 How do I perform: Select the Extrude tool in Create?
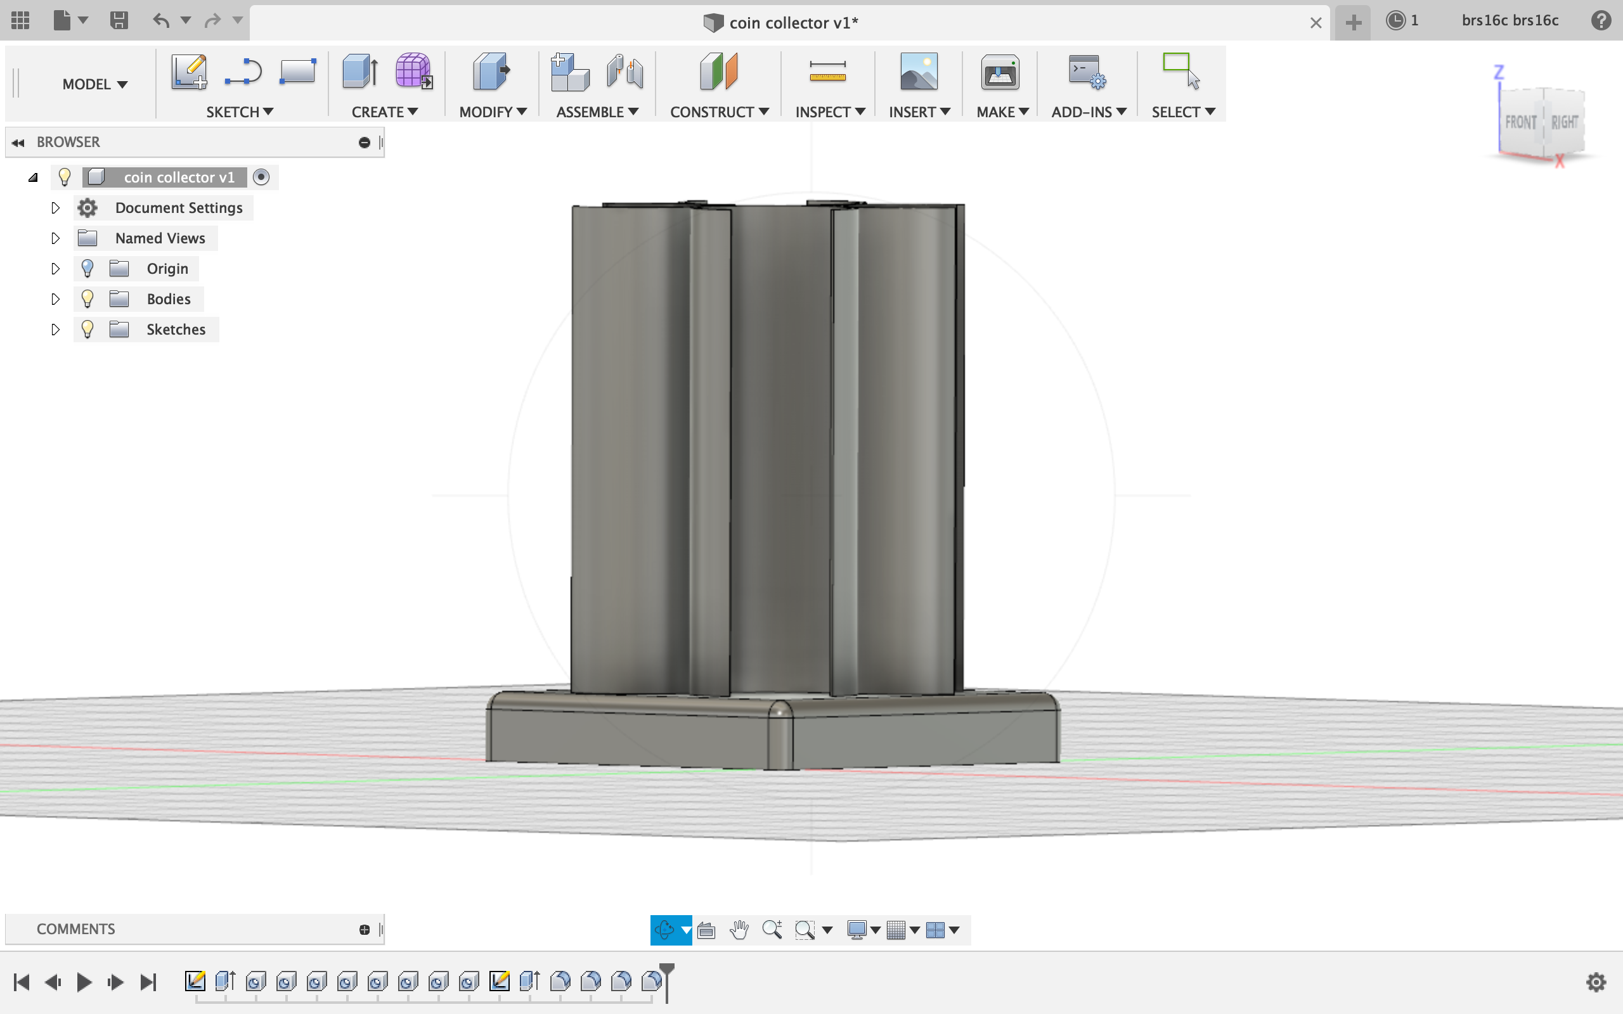tap(359, 72)
